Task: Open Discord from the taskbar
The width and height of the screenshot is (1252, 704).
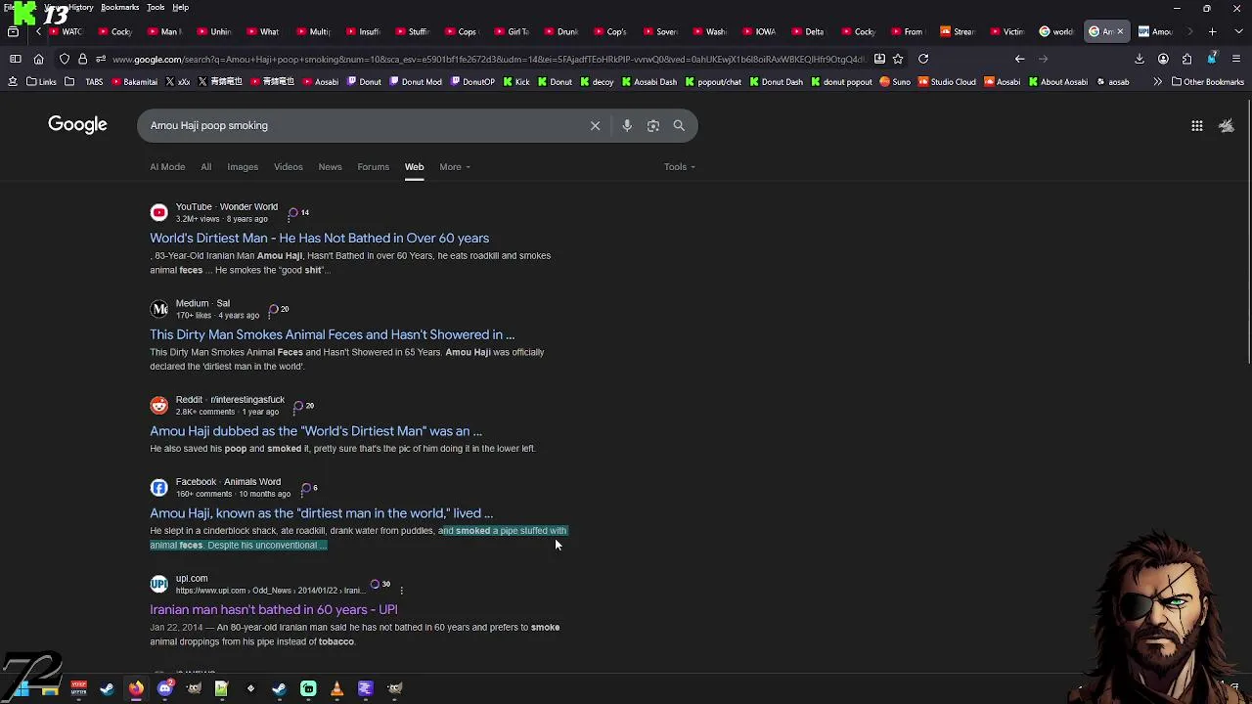Action: 164,688
